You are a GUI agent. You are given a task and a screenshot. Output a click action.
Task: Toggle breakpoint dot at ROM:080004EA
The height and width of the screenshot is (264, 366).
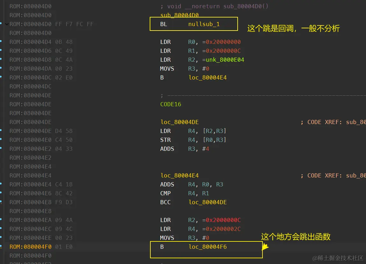[x=1, y=219]
